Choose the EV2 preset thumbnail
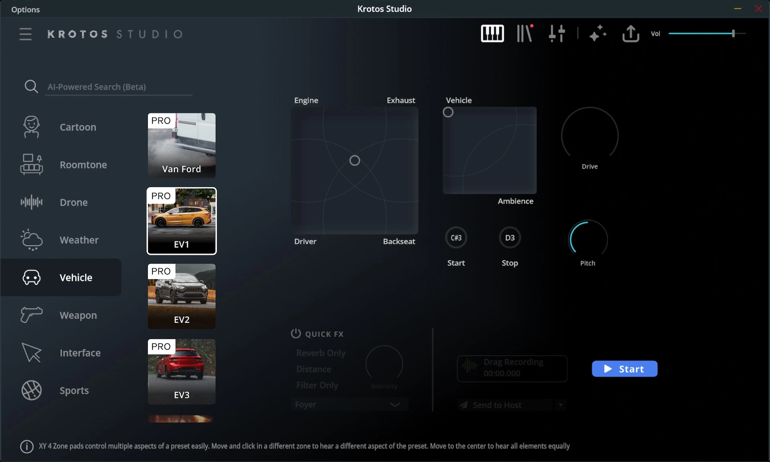This screenshot has width=770, height=462. tap(182, 296)
